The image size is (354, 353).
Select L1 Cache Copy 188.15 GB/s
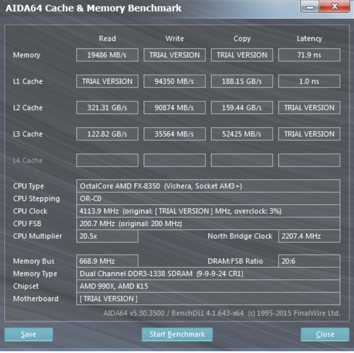pos(242,81)
